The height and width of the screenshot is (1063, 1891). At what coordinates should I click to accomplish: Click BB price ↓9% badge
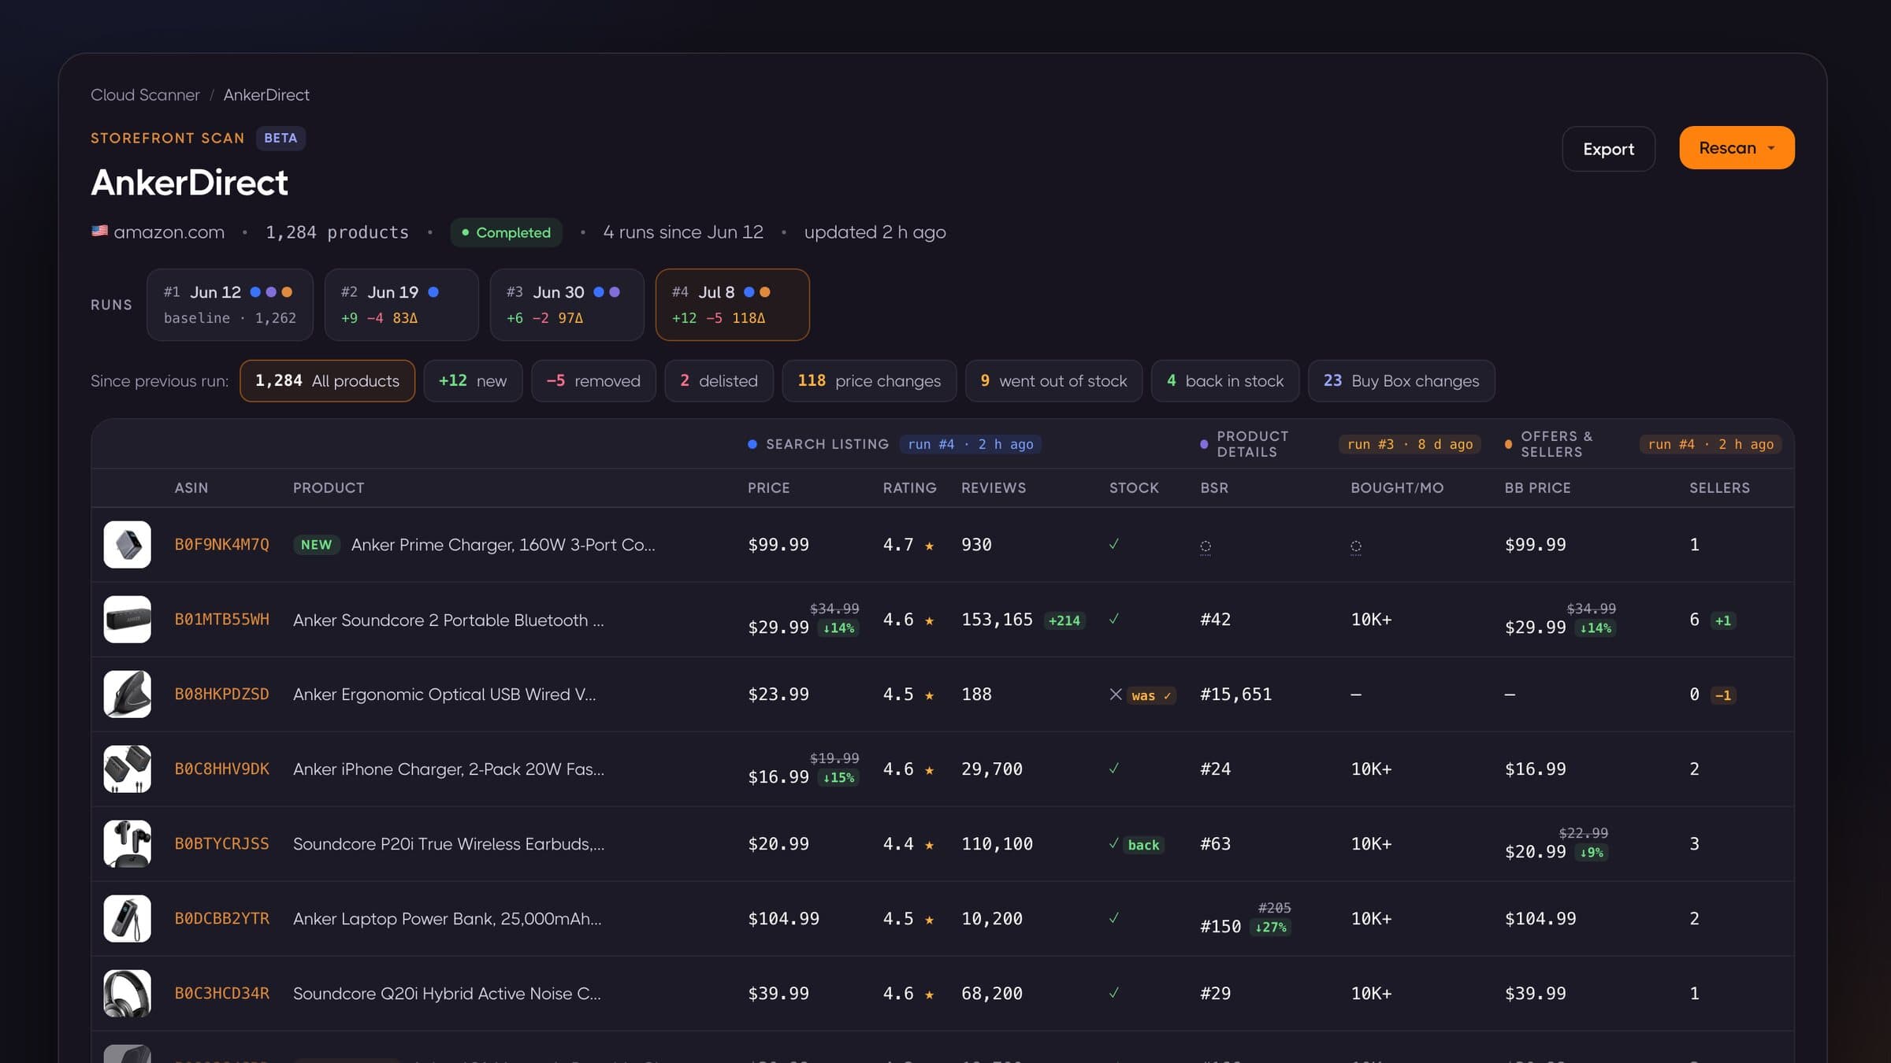point(1591,853)
